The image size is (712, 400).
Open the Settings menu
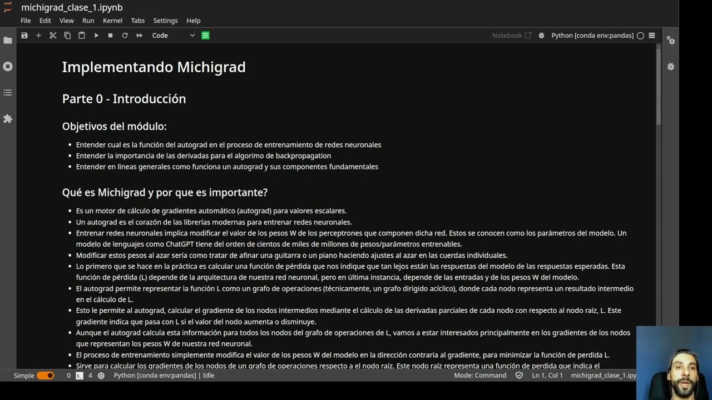[165, 21]
